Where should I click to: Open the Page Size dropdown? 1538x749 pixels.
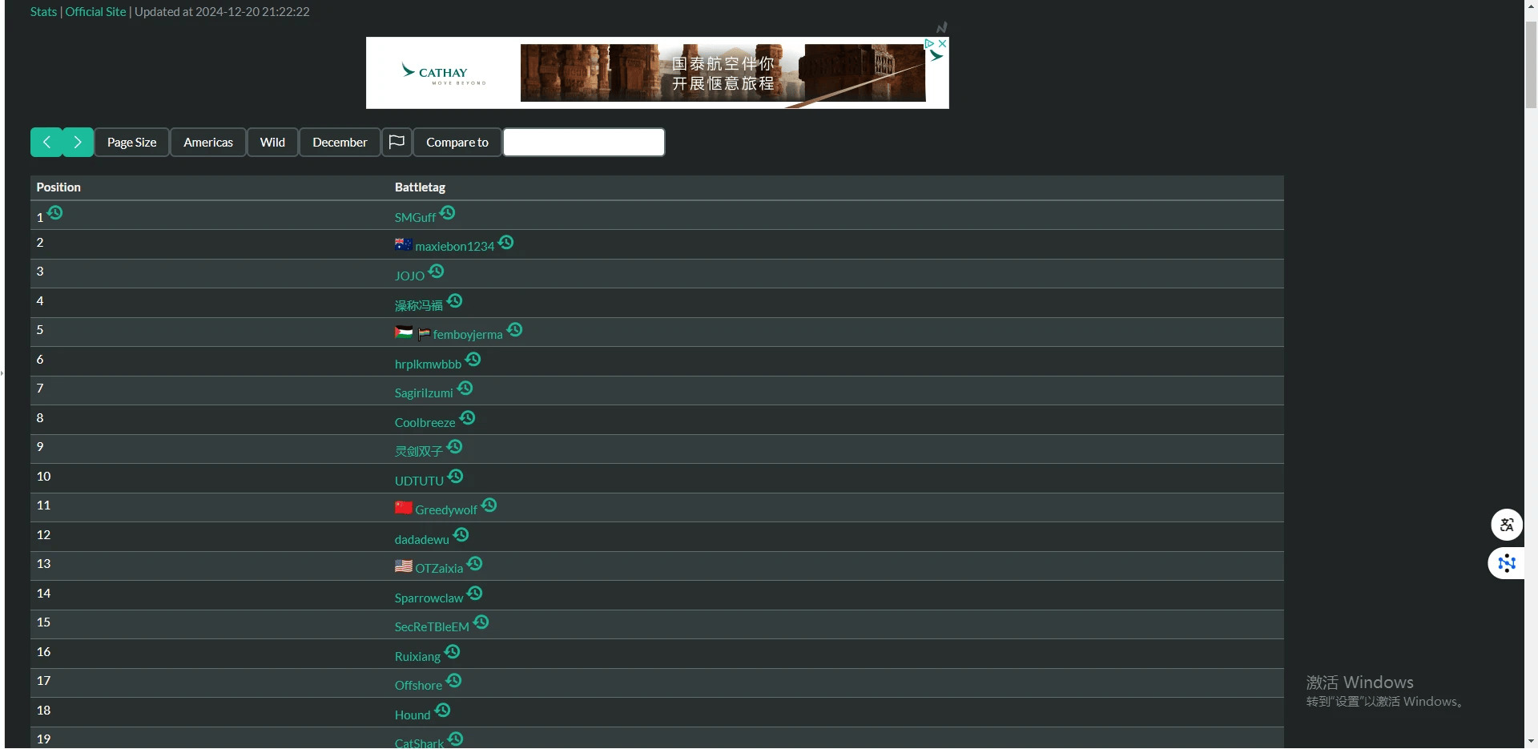(x=131, y=143)
